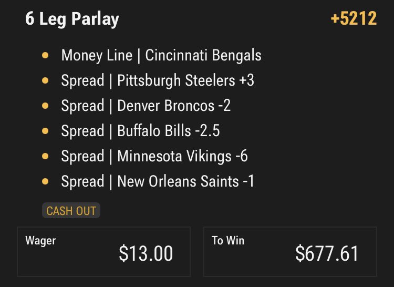Click the +5212 parlay odds
The image size is (394, 287).
pyautogui.click(x=354, y=18)
